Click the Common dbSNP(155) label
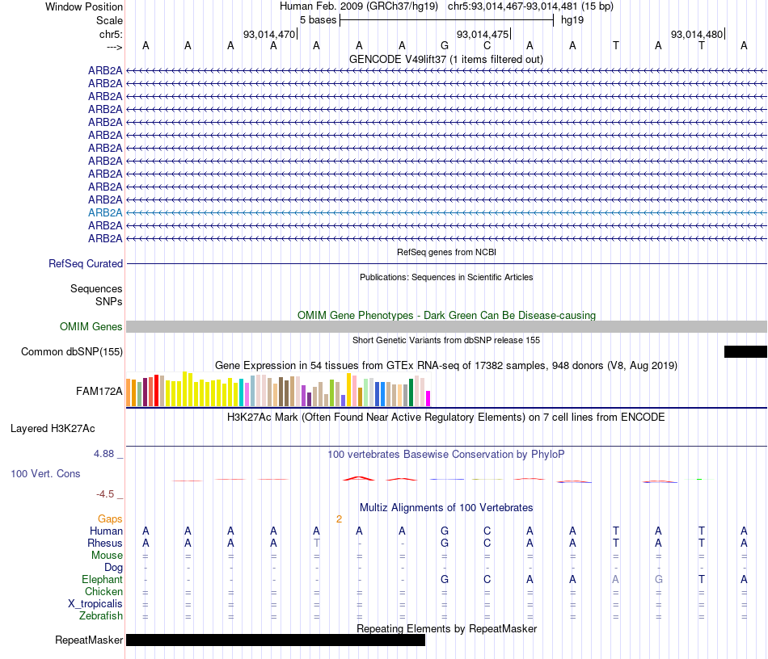Image resolution: width=768 pixels, height=659 pixels. [71, 352]
